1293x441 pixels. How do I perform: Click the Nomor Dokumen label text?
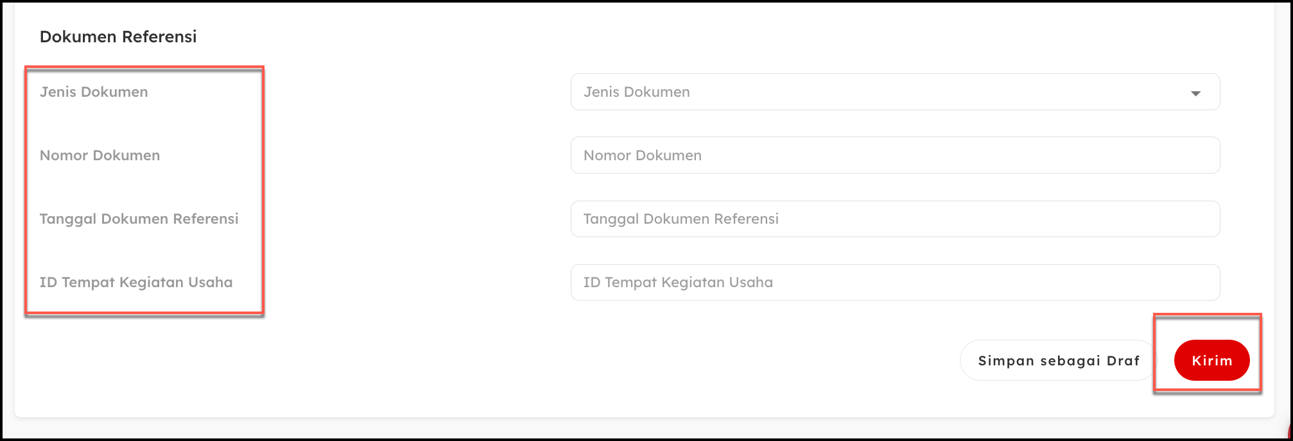click(x=100, y=155)
